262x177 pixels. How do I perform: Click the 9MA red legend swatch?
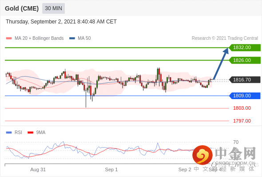tap(30, 133)
